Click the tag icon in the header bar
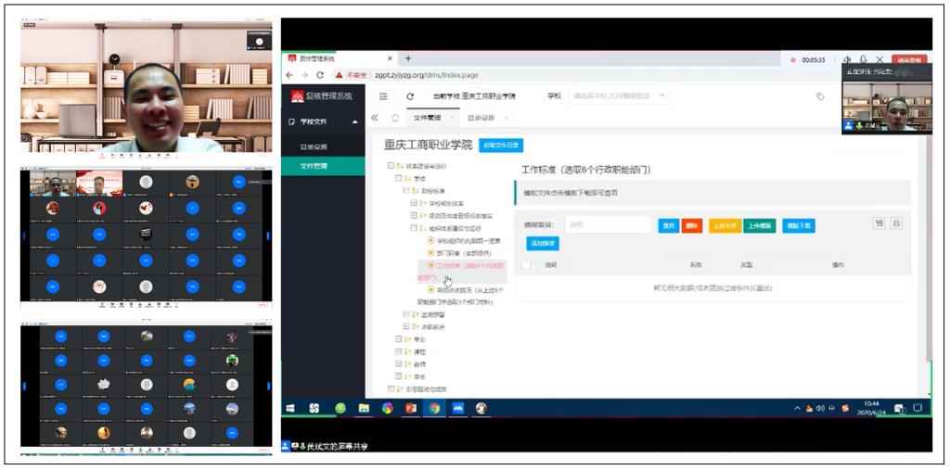950x470 pixels. (x=820, y=96)
